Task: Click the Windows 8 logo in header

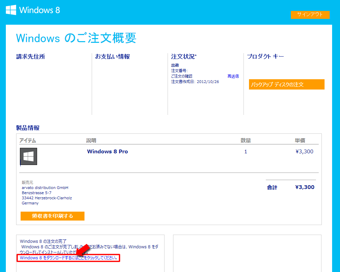Action: coord(33,10)
